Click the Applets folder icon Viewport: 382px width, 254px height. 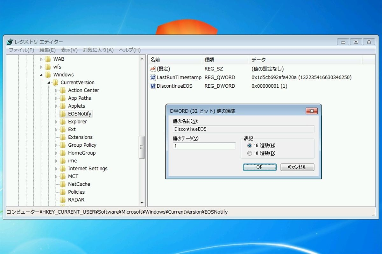click(63, 106)
